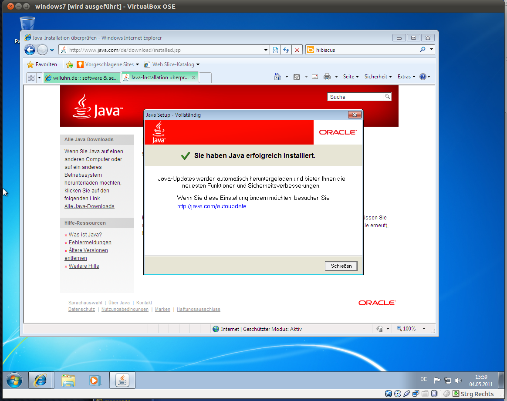Open a new blank tab
The height and width of the screenshot is (401, 507).
[x=205, y=78]
